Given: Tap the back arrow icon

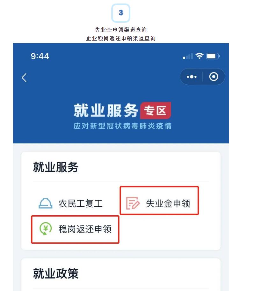Looking at the screenshot, I should (x=24, y=78).
